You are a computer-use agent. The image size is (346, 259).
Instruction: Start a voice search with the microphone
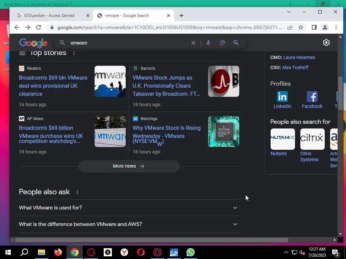point(208,43)
